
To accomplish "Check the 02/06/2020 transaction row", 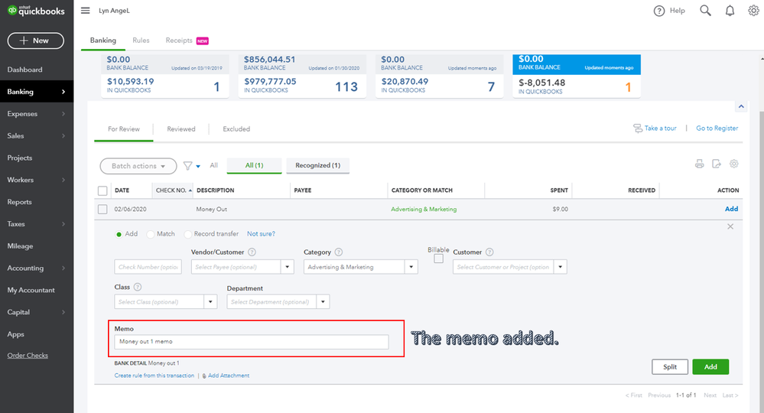I will point(102,210).
